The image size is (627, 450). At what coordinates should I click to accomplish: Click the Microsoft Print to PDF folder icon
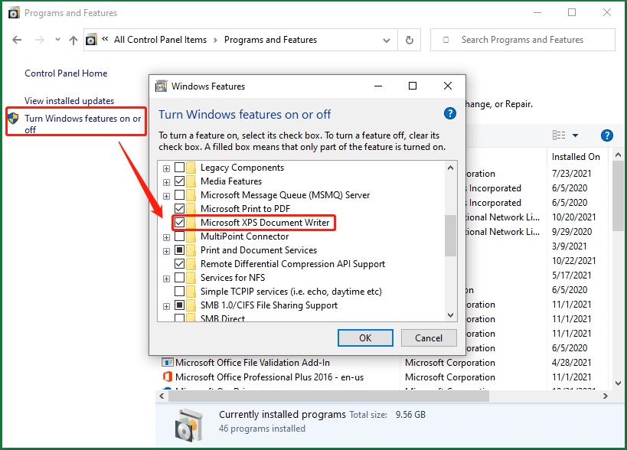(191, 209)
